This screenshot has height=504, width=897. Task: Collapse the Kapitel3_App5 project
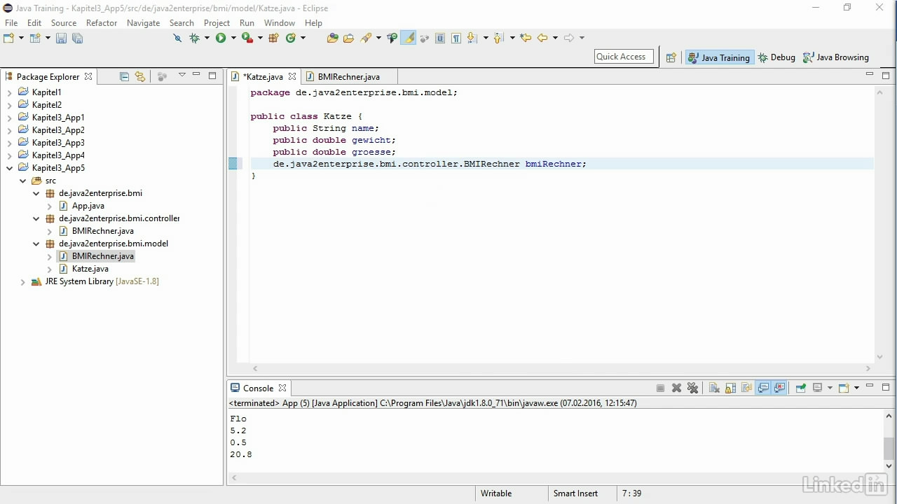9,168
